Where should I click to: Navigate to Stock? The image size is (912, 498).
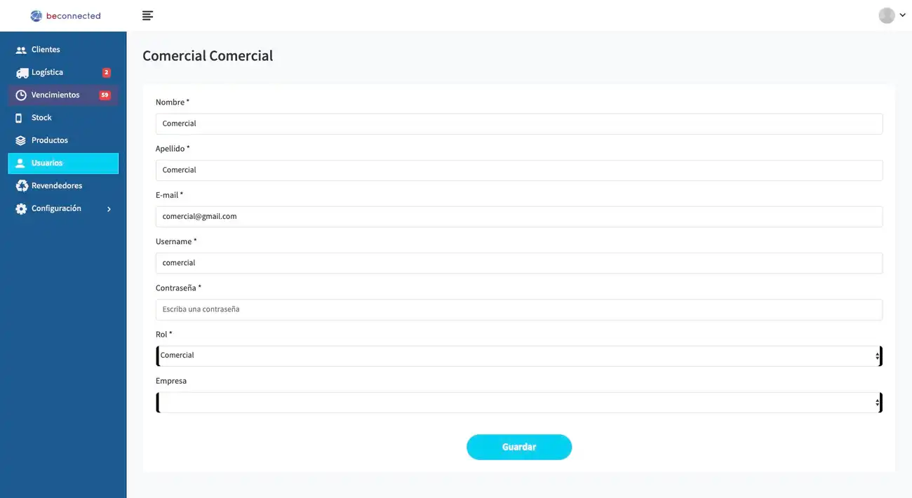coord(63,118)
